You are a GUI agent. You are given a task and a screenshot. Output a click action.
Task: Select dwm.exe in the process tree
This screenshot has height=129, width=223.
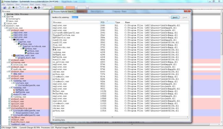[x=17, y=74]
